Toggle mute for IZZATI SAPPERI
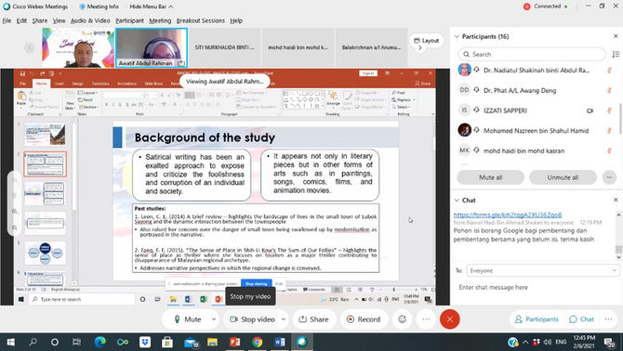Screen dimensions: 623x351 [x=609, y=110]
